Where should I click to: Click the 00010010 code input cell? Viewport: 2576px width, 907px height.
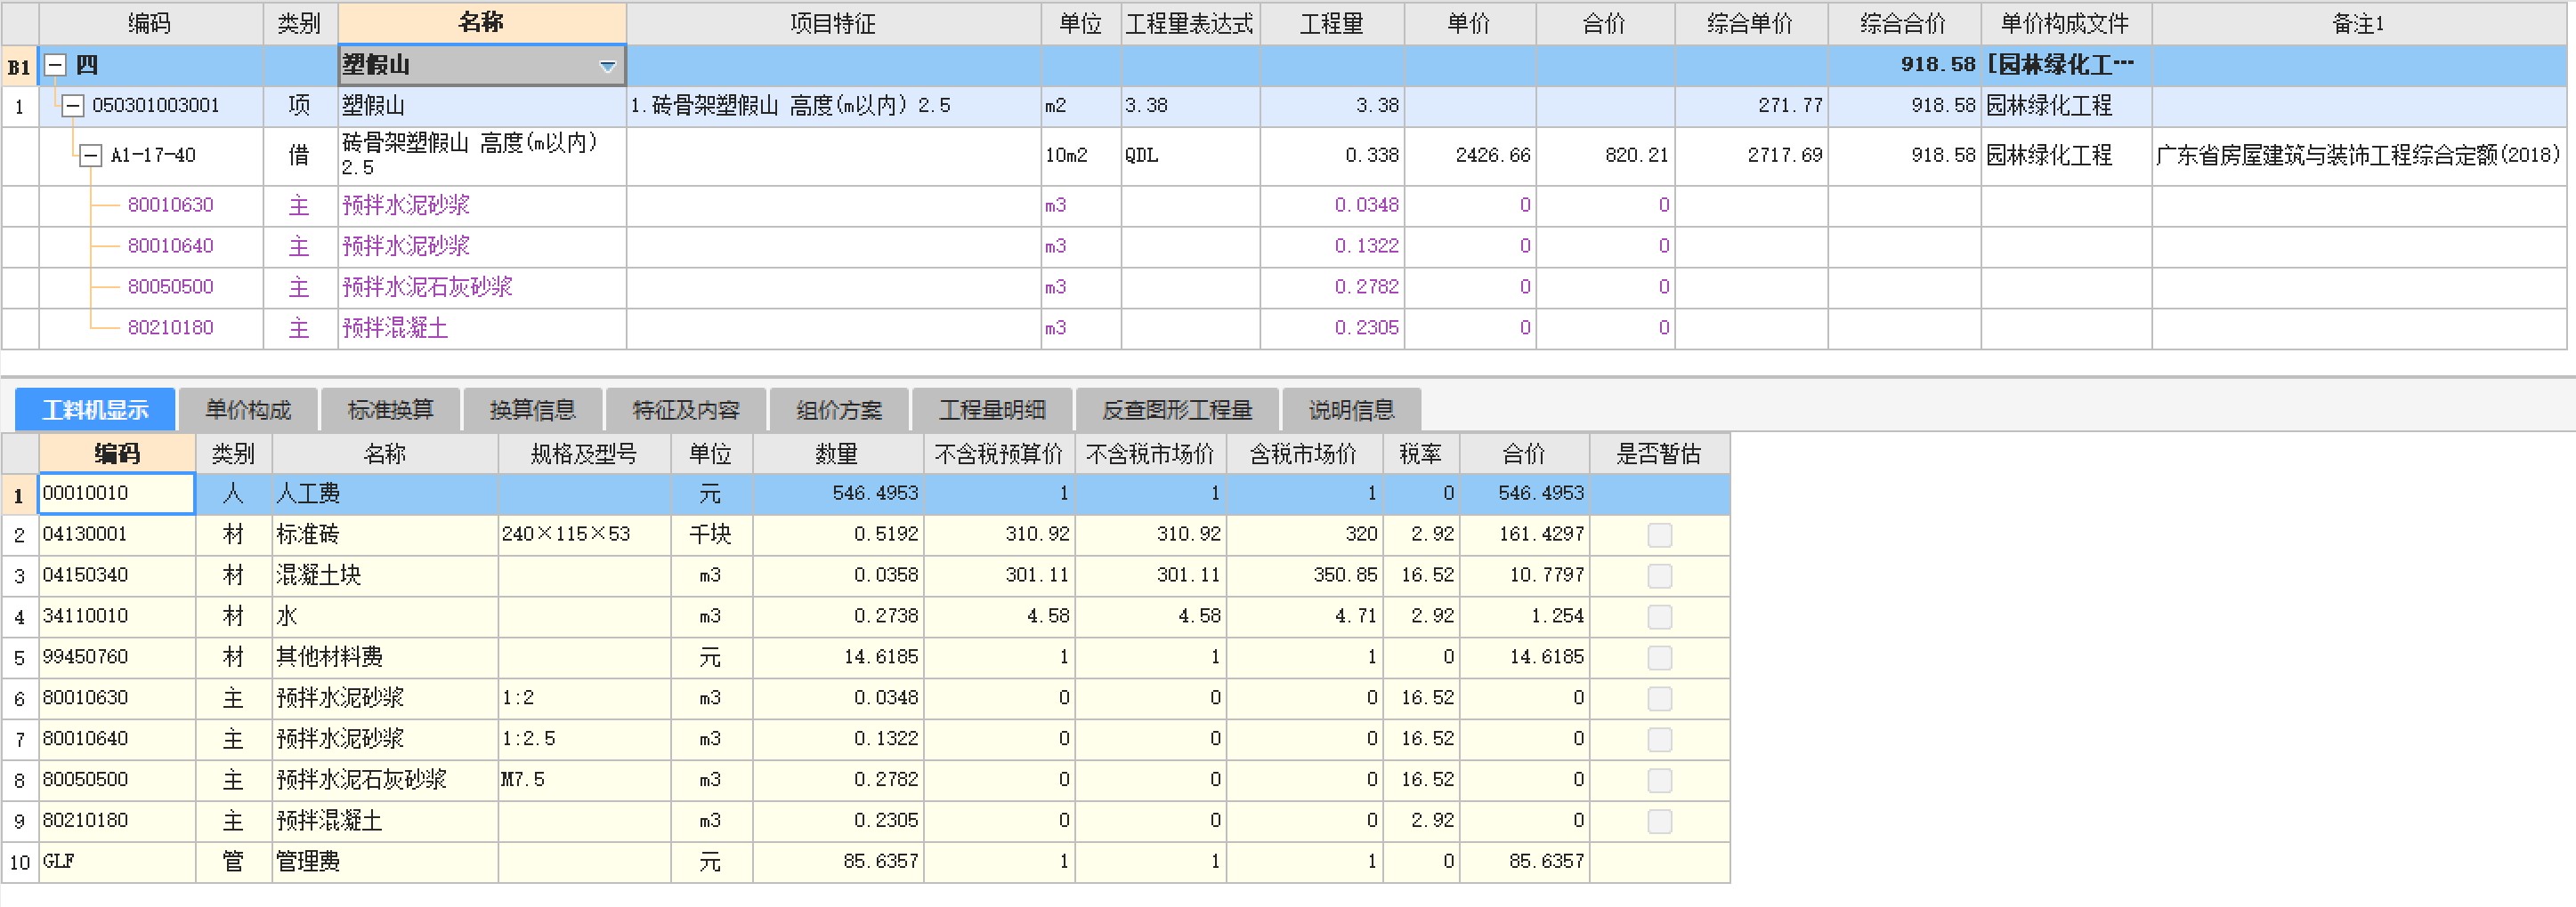tap(117, 494)
